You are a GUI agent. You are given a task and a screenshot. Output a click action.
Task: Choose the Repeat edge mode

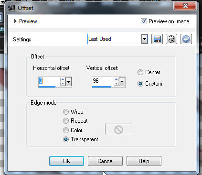pyautogui.click(x=66, y=121)
